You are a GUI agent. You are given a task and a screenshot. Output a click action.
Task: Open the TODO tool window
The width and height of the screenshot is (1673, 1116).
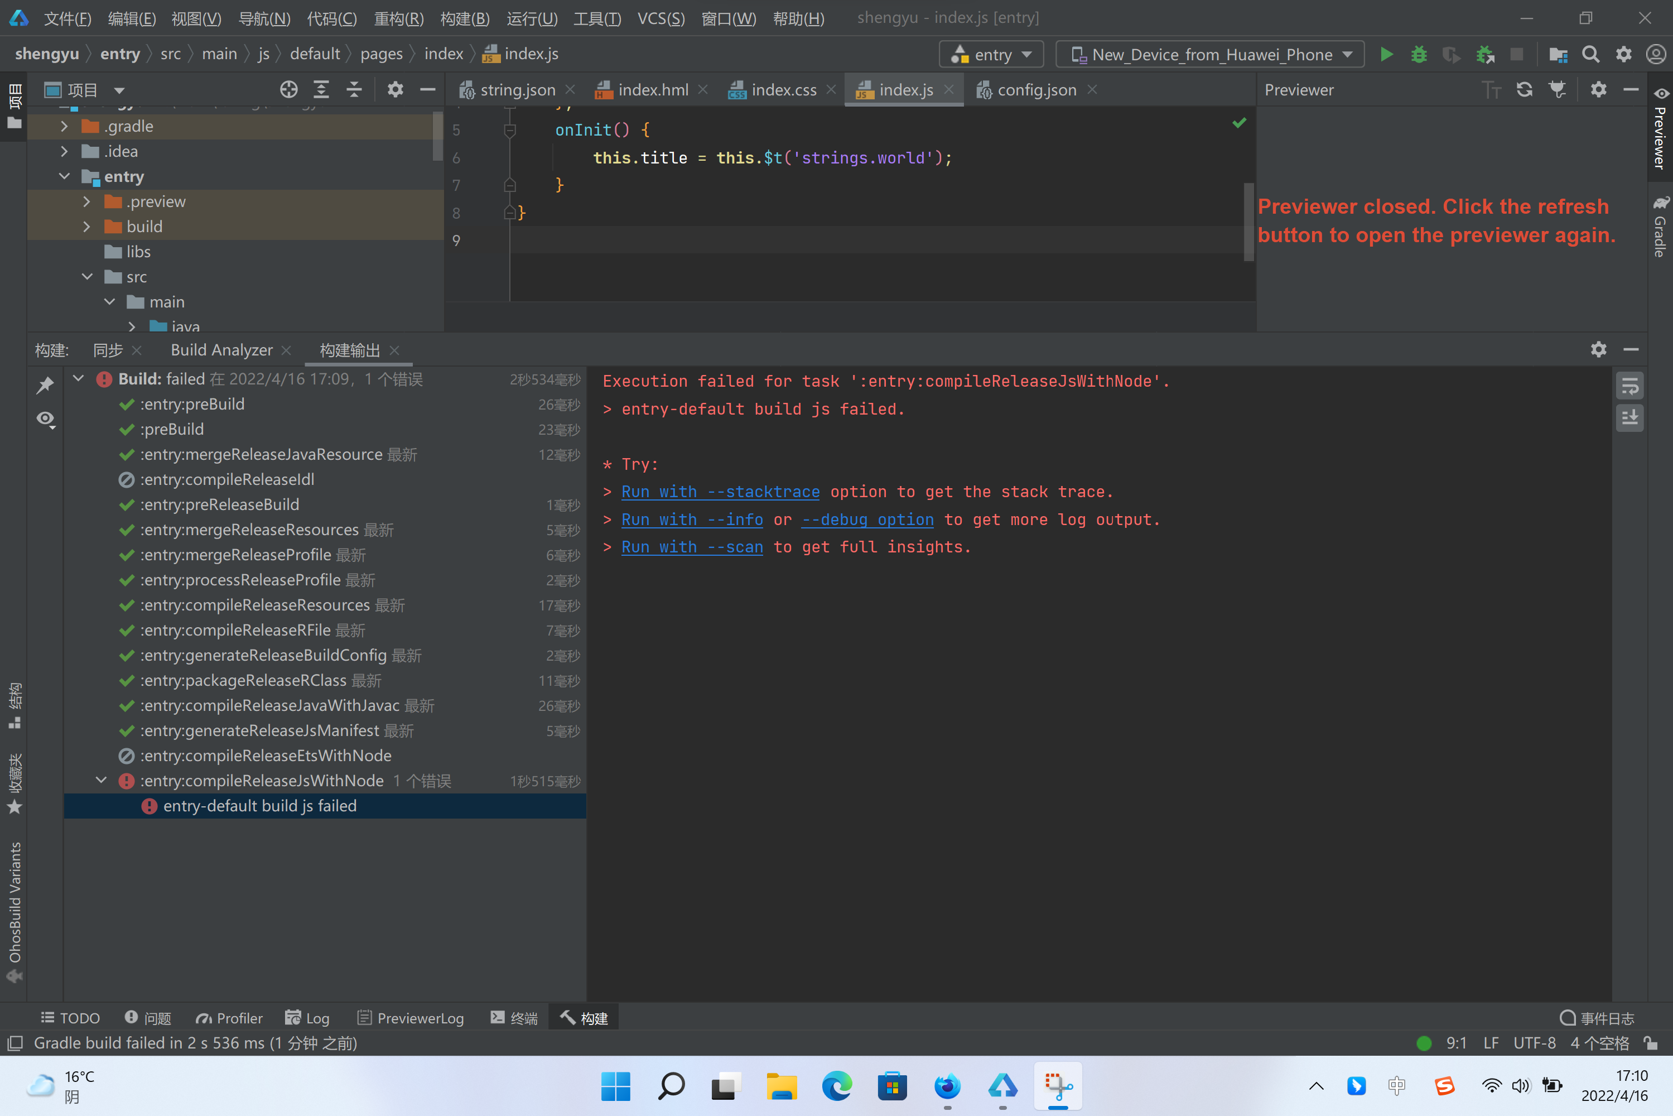click(x=70, y=1018)
